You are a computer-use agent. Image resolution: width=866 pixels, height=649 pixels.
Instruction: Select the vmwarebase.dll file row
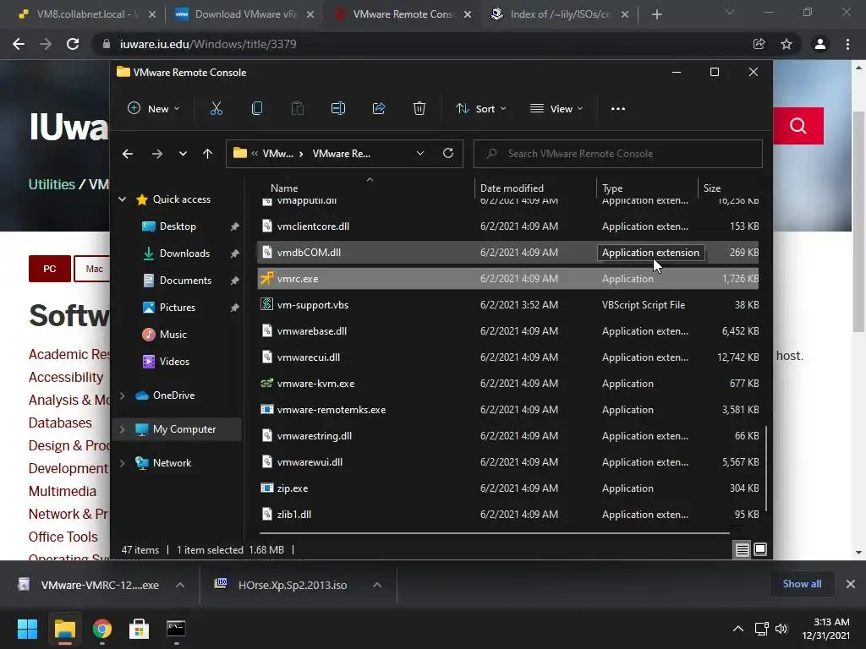tap(508, 331)
